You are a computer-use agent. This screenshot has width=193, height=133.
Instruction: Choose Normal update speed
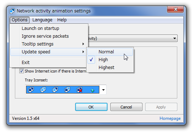[x=110, y=52]
